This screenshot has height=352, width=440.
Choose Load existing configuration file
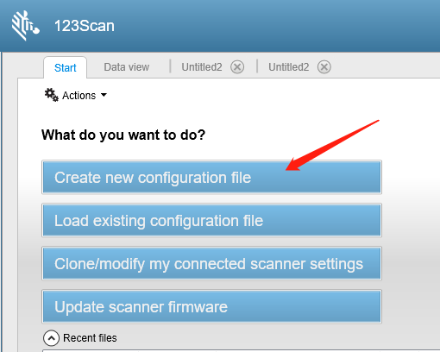pyautogui.click(x=211, y=220)
